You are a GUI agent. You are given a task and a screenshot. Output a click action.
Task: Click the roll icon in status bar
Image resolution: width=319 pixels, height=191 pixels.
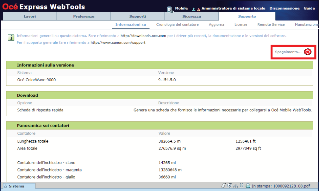click(x=229, y=186)
